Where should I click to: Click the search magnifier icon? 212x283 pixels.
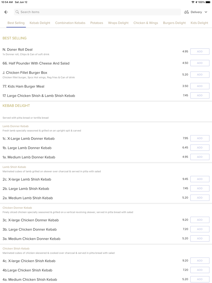tap(17, 12)
